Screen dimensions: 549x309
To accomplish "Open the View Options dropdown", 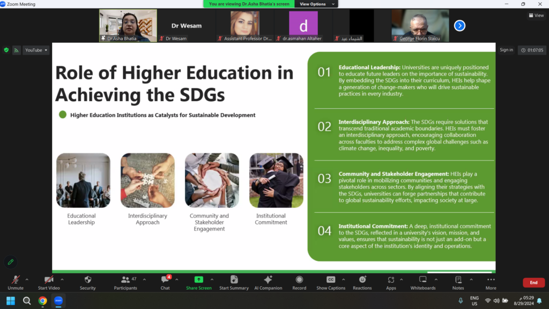I will pos(316,4).
